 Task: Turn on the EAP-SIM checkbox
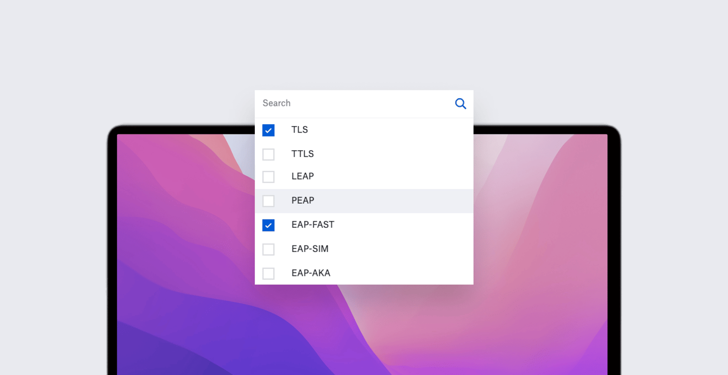coord(268,249)
